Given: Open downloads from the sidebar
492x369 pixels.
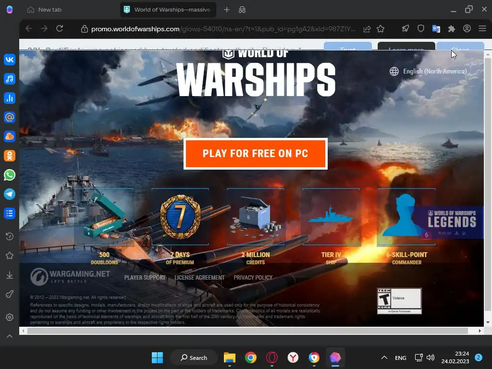Looking at the screenshot, I should pos(10,275).
